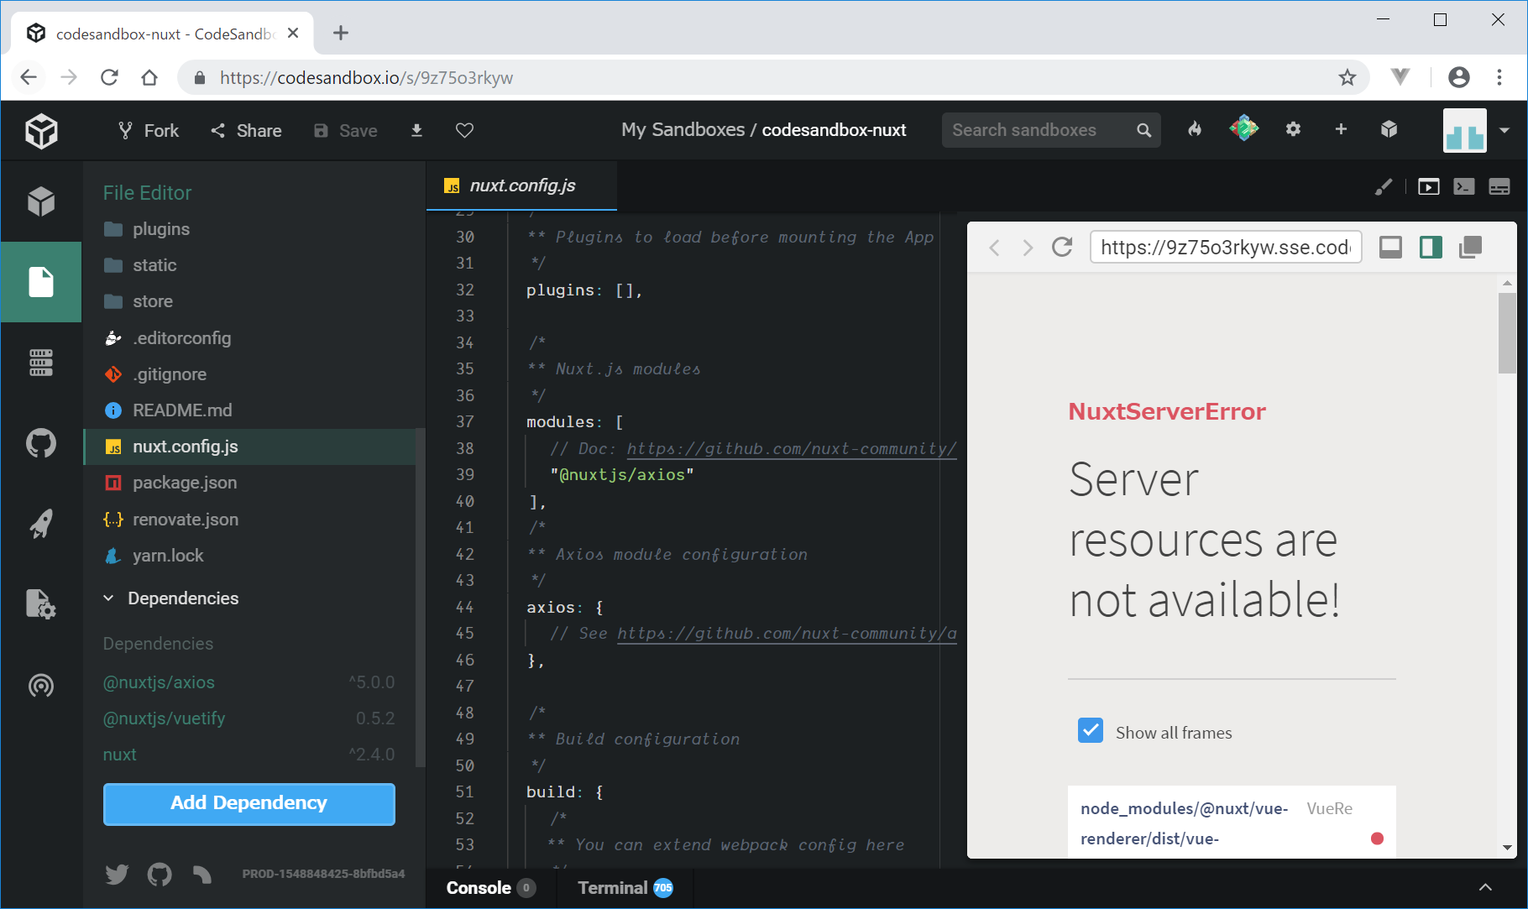Viewport: 1528px width, 909px height.
Task: Click the download sandbox icon
Action: pos(416,130)
